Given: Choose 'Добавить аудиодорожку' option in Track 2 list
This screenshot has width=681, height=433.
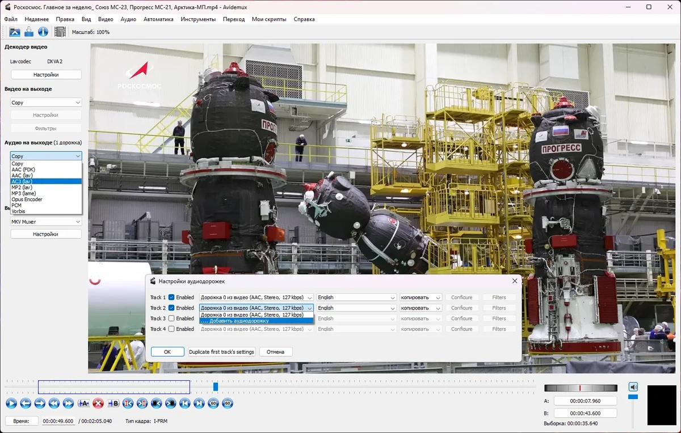Looking at the screenshot, I should click(256, 321).
